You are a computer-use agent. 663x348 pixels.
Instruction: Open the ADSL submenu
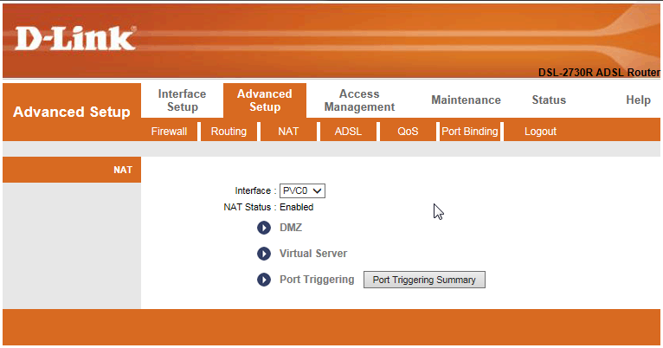click(x=348, y=132)
